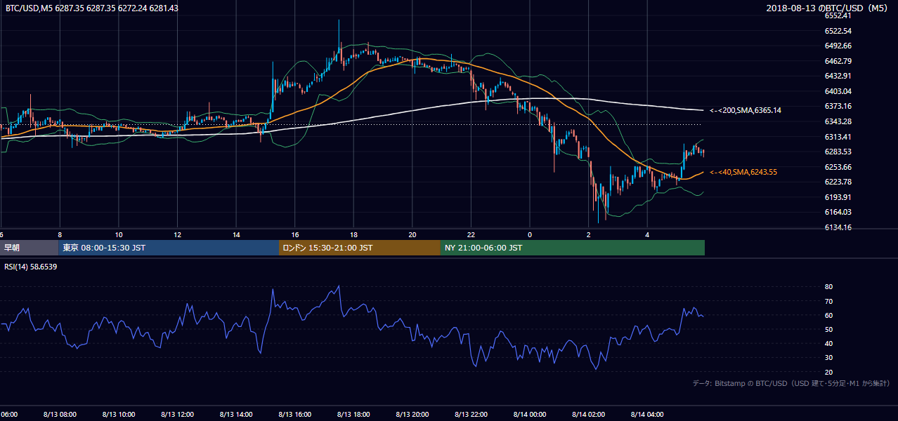The width and height of the screenshot is (898, 421).
Task: Click the 8/13 10:00 date label
Action: tap(118, 414)
